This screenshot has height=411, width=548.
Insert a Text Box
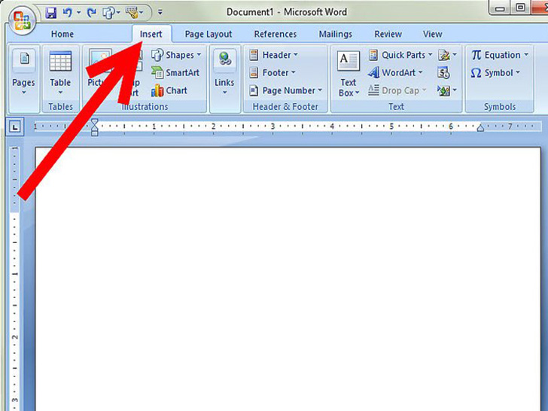tap(349, 74)
